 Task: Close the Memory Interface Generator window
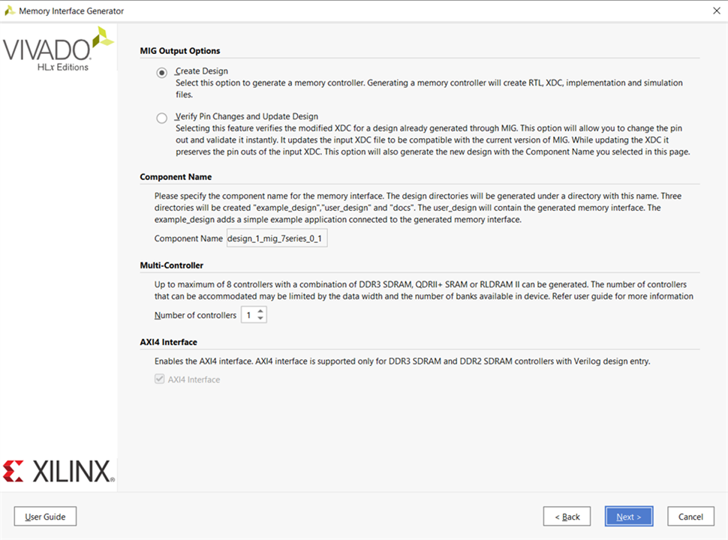click(717, 10)
